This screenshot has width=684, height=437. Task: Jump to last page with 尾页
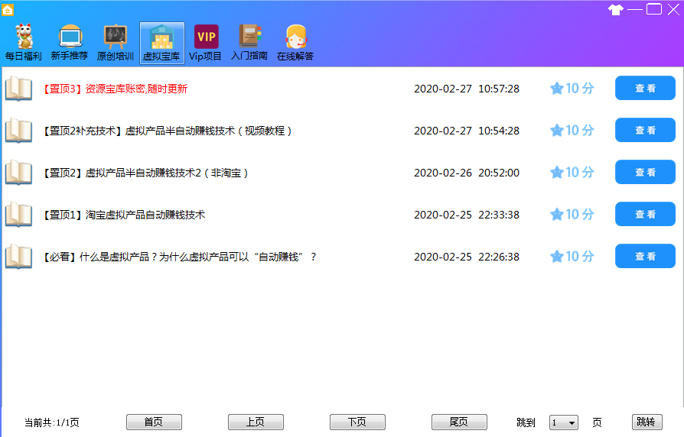point(459,422)
